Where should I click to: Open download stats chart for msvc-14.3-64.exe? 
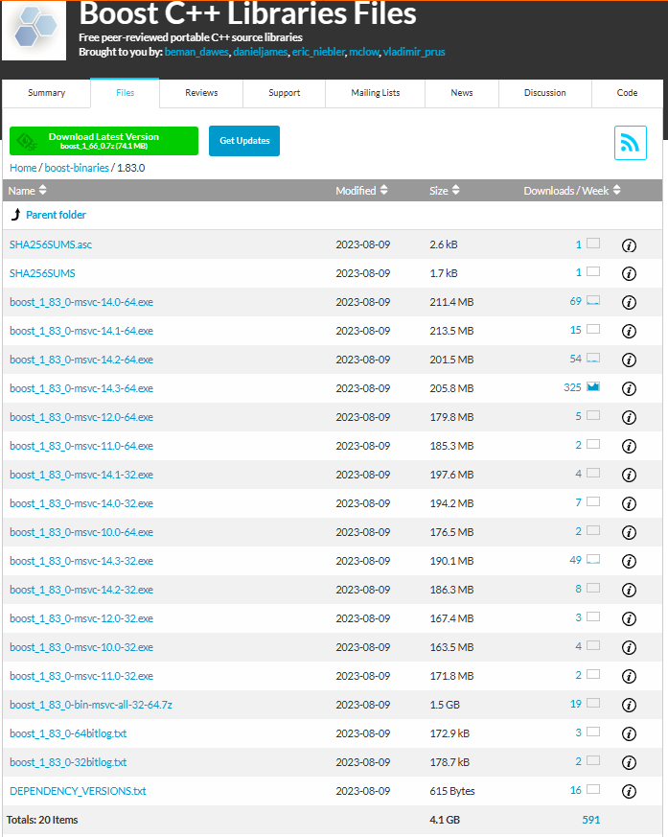point(593,386)
